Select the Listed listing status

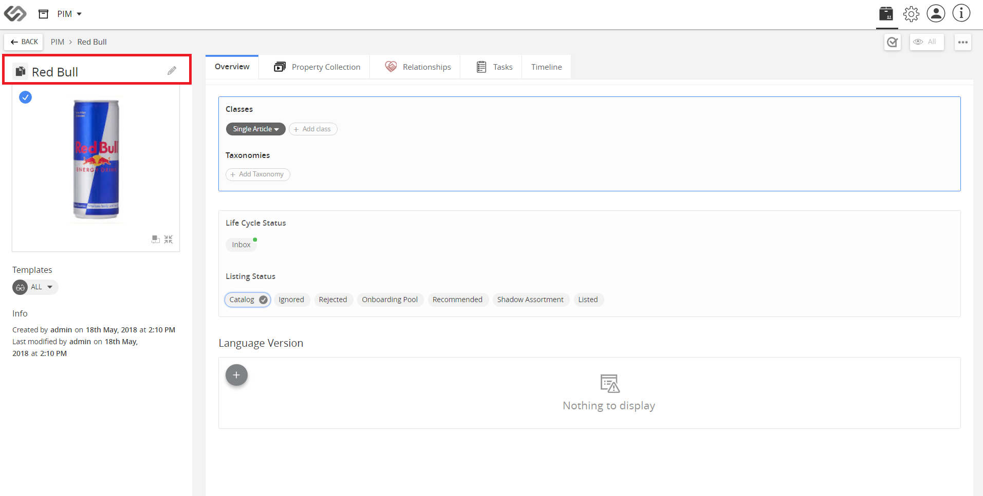point(588,300)
